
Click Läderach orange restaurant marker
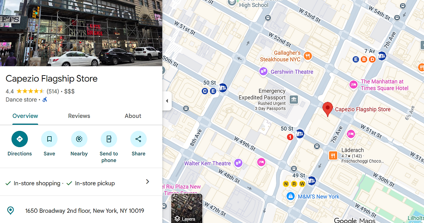[333, 155]
